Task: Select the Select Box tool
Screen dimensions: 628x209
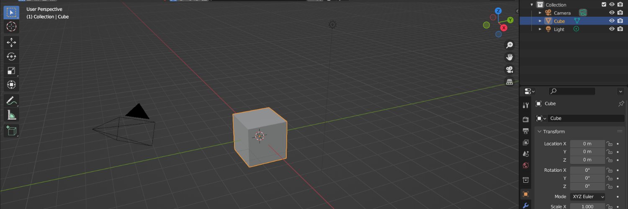Action: pos(11,13)
